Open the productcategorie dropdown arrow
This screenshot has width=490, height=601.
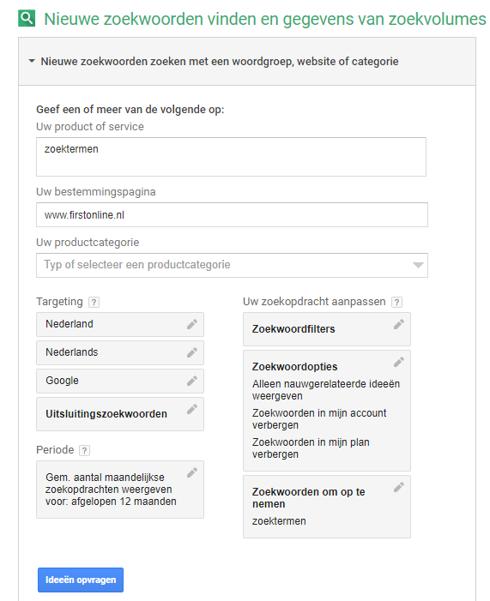pyautogui.click(x=418, y=265)
